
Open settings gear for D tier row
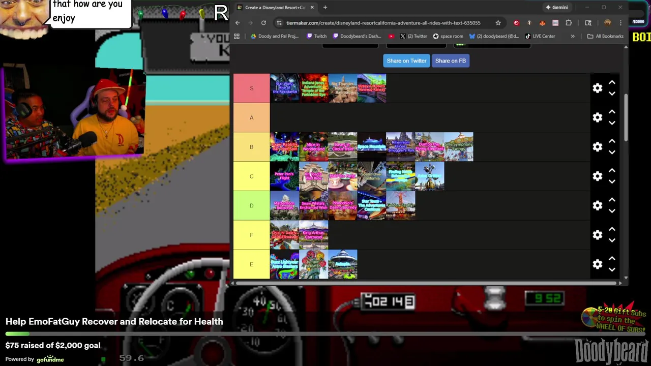598,206
